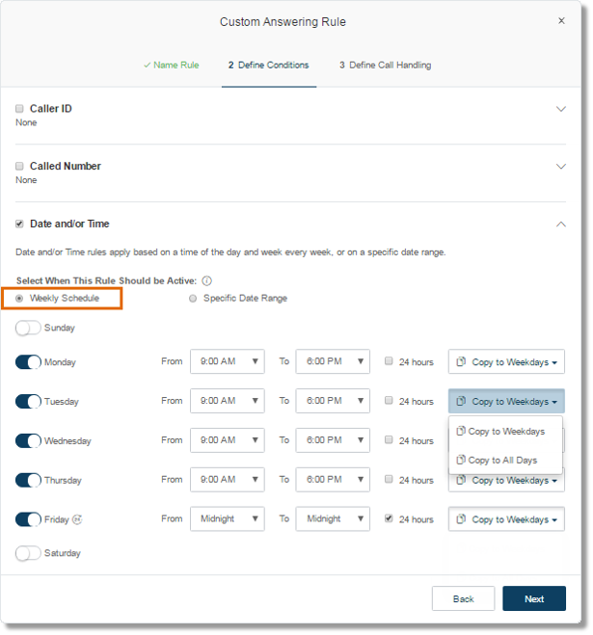Screen dimensions: 593x635
Task: Select the Specific Date Range radio button
Action: click(x=193, y=298)
